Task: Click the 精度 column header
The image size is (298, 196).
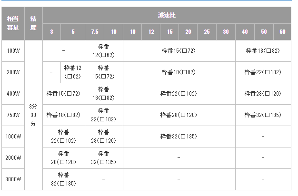Action: (x=33, y=23)
